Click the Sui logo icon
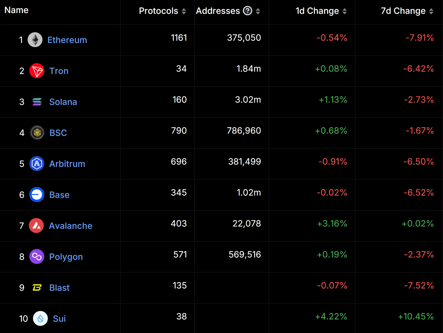This screenshot has width=443, height=333. pos(40,318)
